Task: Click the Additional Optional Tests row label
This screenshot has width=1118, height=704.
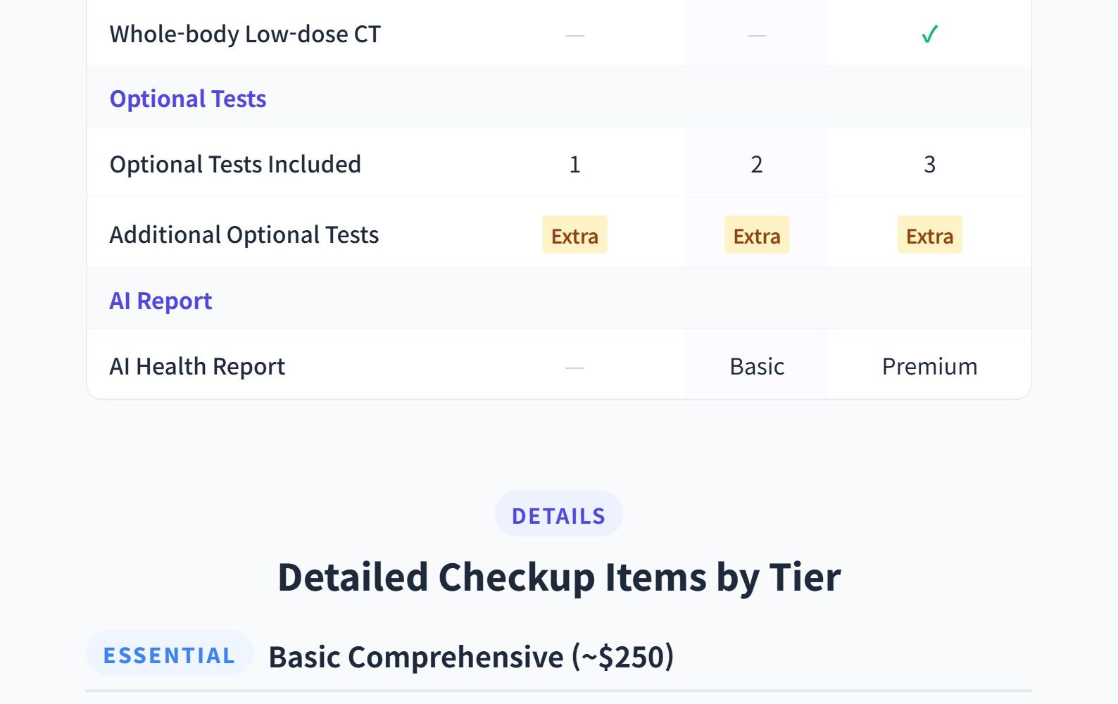Action: [x=244, y=234]
